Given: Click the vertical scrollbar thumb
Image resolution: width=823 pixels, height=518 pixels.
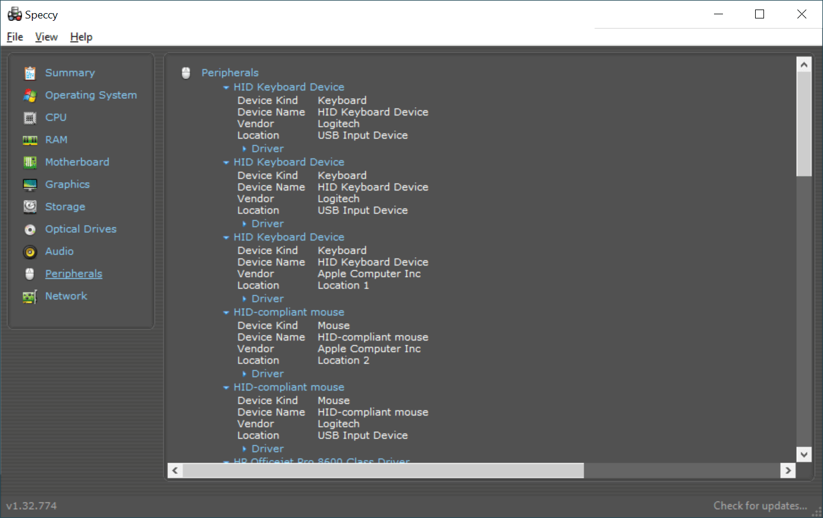Looking at the screenshot, I should coord(804,124).
